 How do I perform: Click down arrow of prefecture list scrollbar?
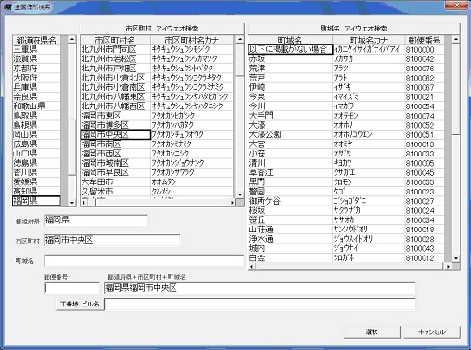click(x=72, y=203)
